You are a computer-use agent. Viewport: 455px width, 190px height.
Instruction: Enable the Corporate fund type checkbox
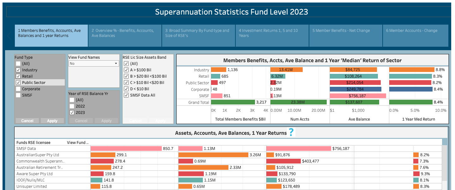click(18, 89)
